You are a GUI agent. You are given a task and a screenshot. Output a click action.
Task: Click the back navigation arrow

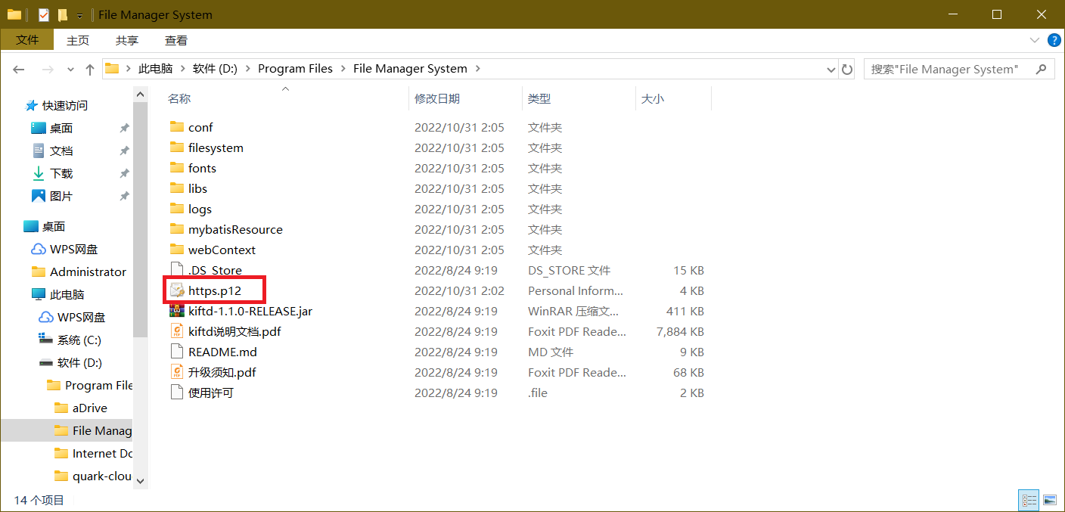pyautogui.click(x=19, y=69)
